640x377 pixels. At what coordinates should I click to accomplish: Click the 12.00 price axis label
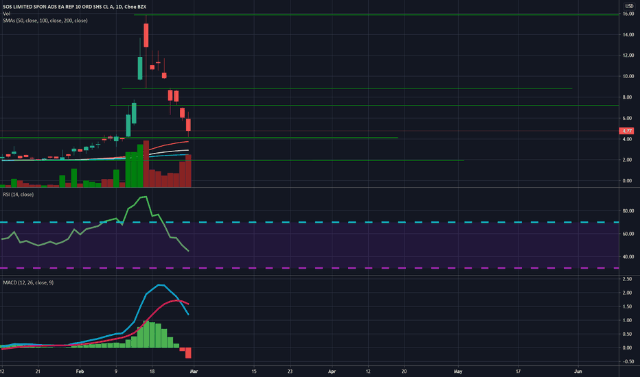click(628, 56)
